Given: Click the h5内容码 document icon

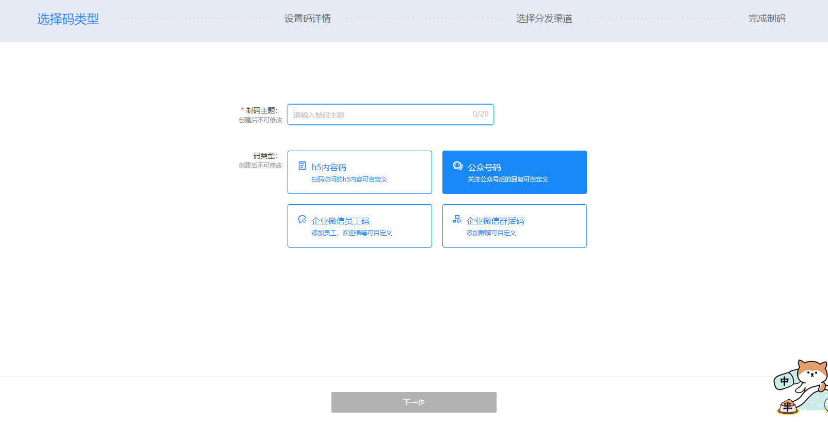Looking at the screenshot, I should 302,166.
